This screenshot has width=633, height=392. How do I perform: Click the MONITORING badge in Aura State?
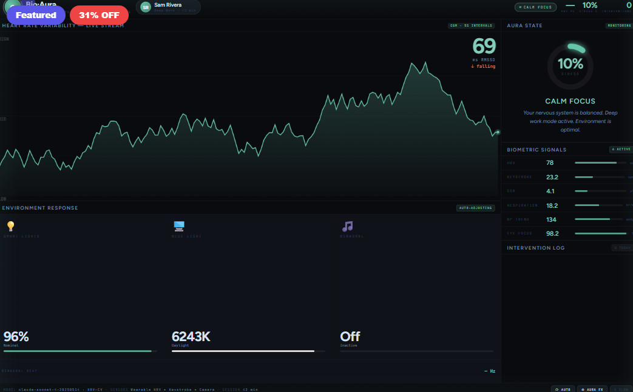coord(618,25)
